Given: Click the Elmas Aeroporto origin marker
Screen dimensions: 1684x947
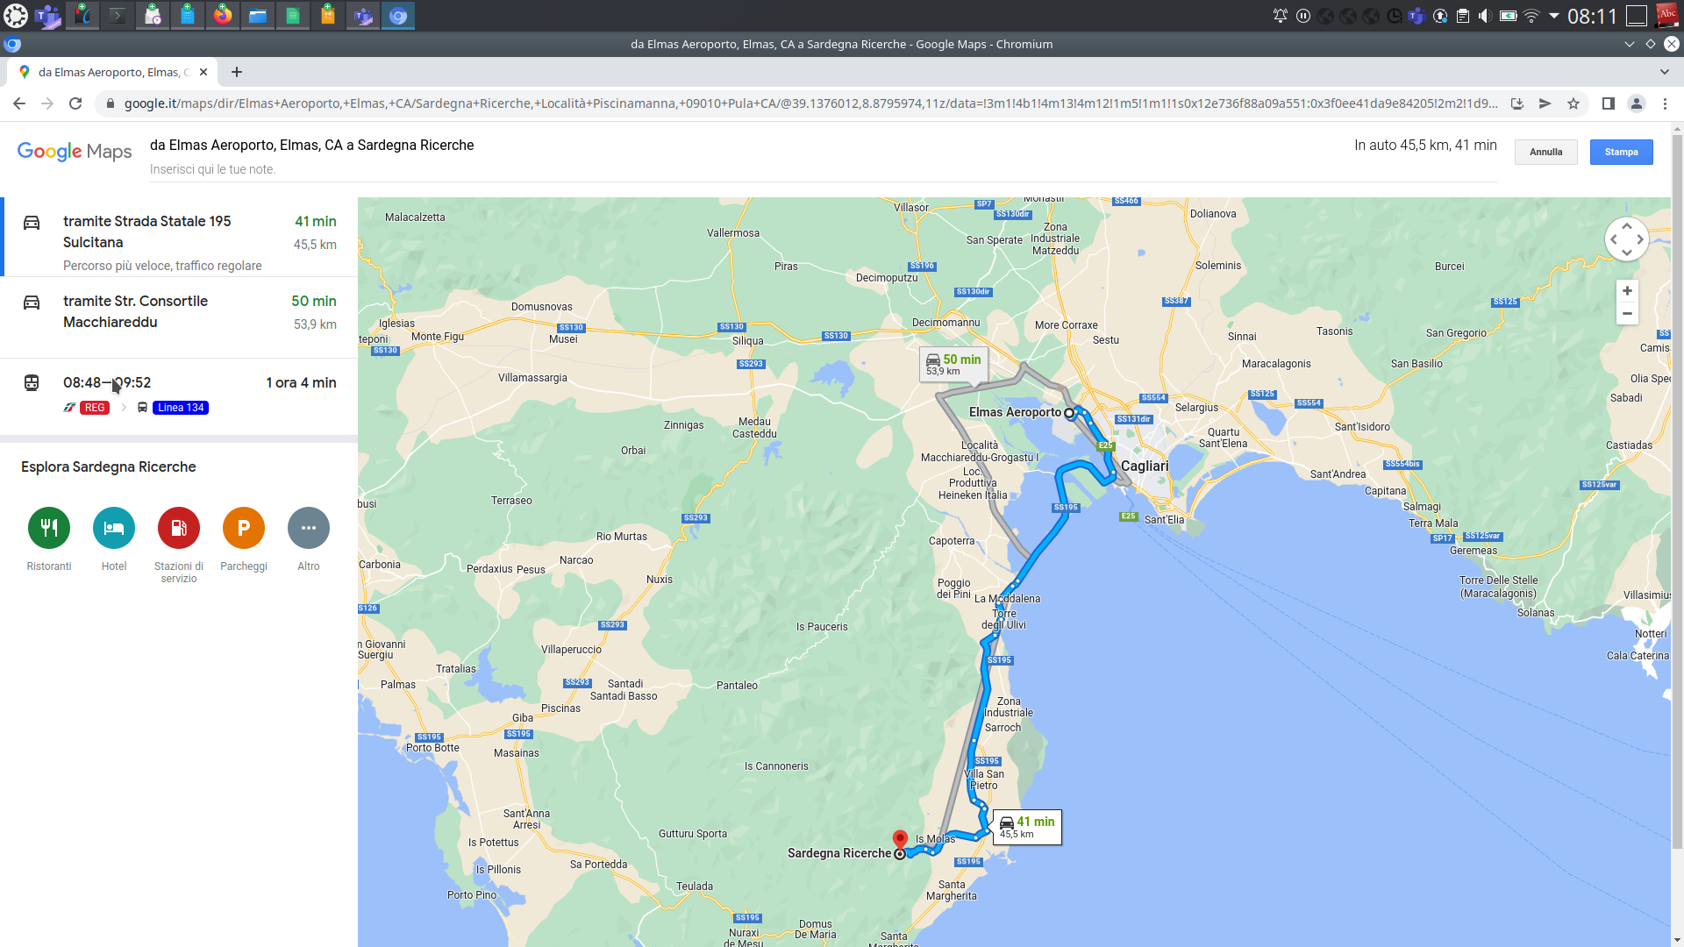Looking at the screenshot, I should pyautogui.click(x=1069, y=412).
